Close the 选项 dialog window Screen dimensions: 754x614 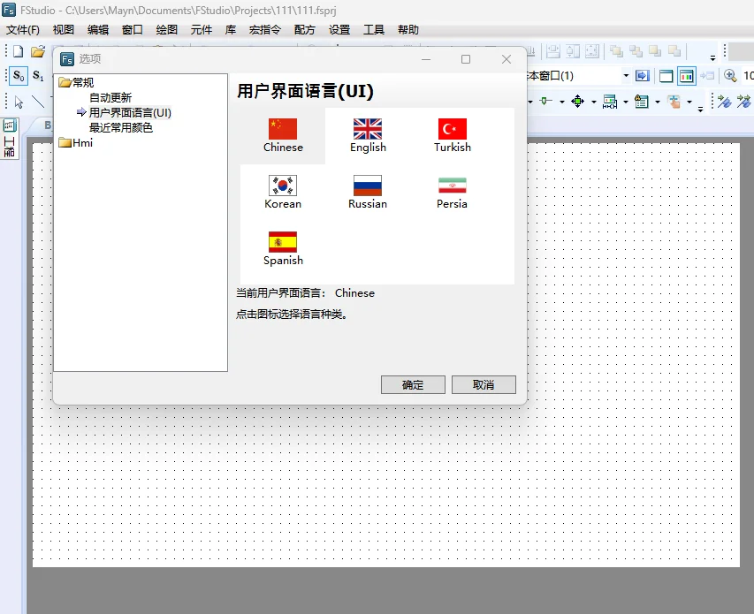click(x=506, y=59)
